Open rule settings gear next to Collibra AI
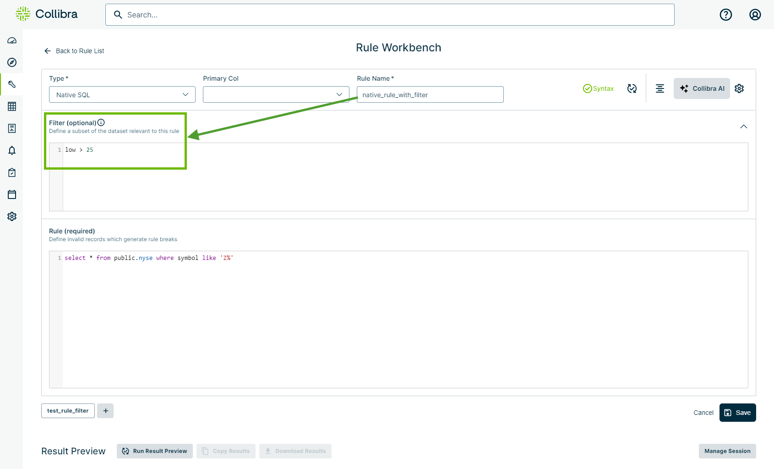774x469 pixels. pyautogui.click(x=739, y=88)
